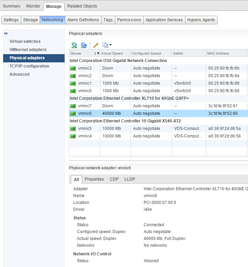Click the Storage button tab

coord(30,20)
